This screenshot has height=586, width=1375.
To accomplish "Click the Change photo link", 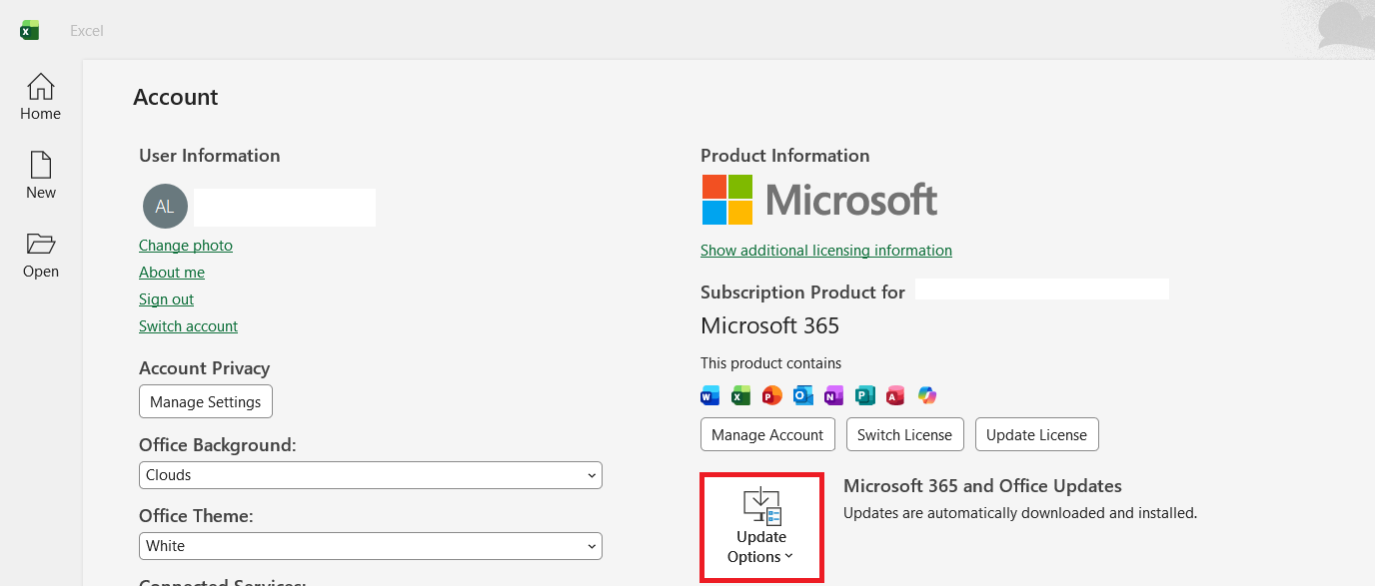I will (x=186, y=246).
